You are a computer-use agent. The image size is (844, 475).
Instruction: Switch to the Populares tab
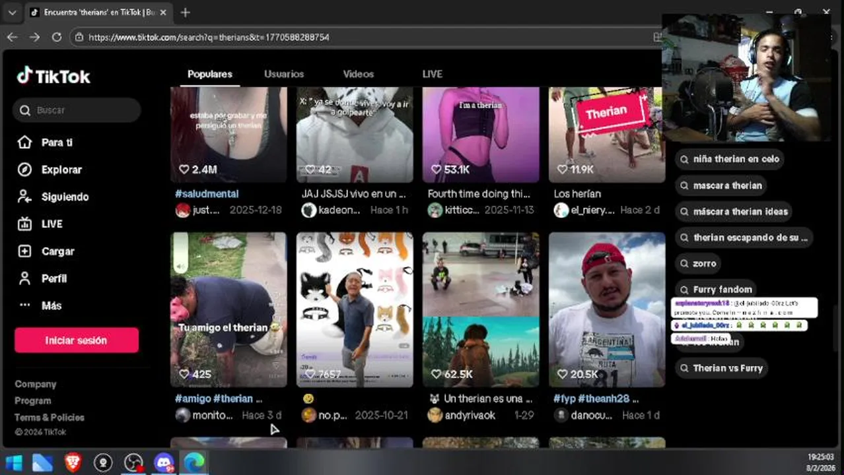click(x=210, y=74)
